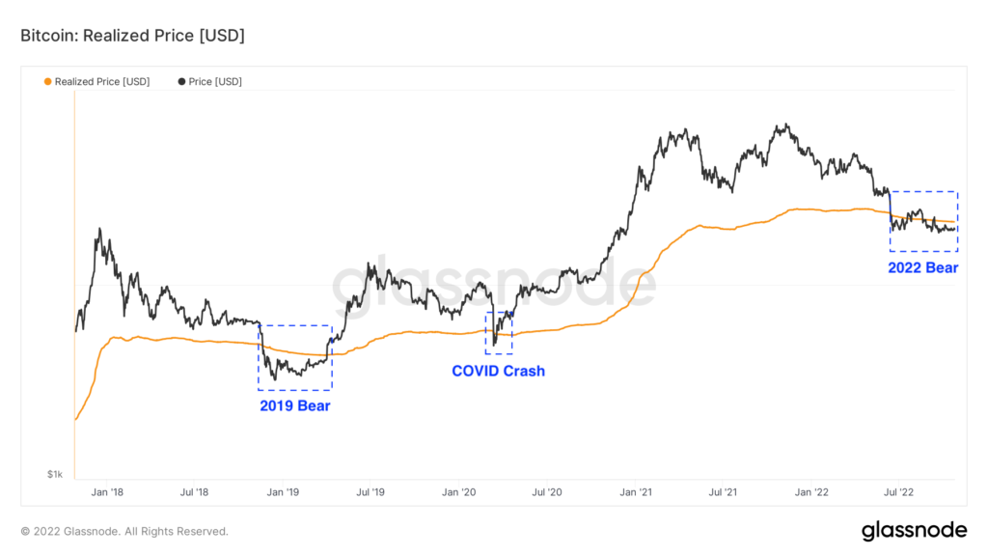Viewport: 988px width, 556px height.
Task: Select the 2022 Bear annotation label
Action: [922, 267]
